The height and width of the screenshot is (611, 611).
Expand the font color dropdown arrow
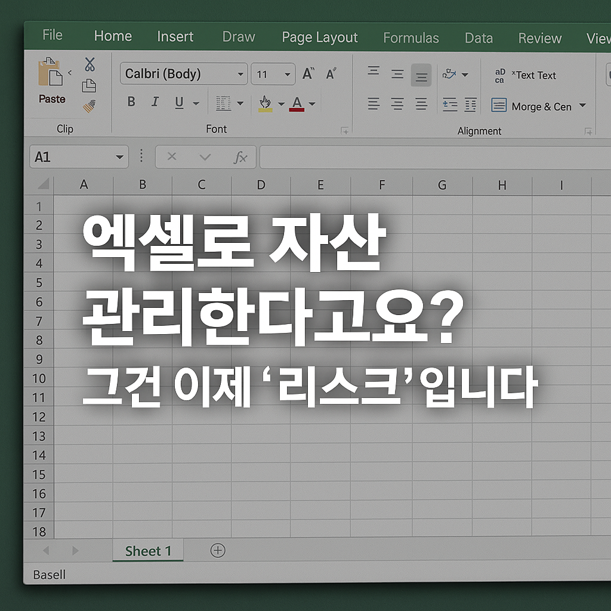pos(311,104)
